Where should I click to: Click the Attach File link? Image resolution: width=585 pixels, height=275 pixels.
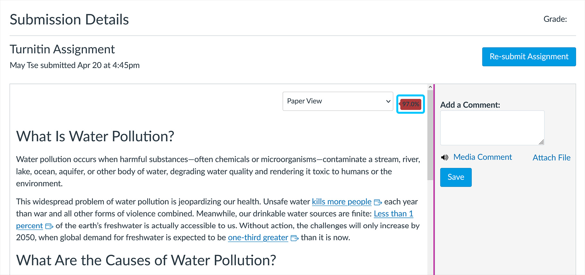[552, 158]
